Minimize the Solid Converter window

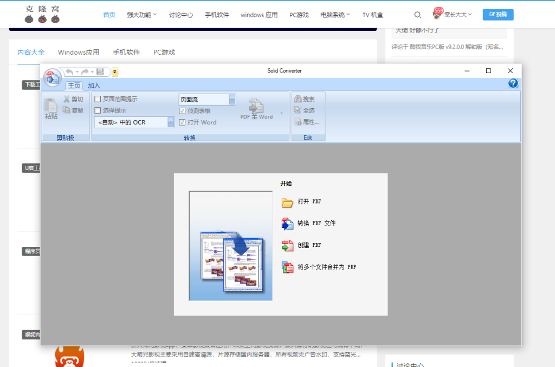pos(467,71)
